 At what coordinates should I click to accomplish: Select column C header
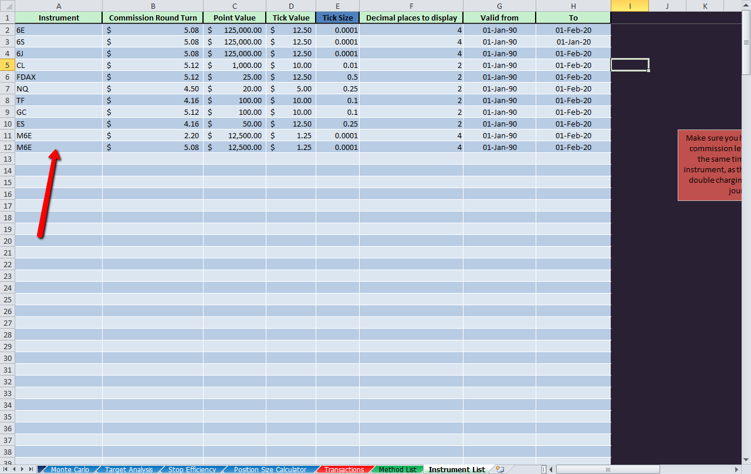235,6
